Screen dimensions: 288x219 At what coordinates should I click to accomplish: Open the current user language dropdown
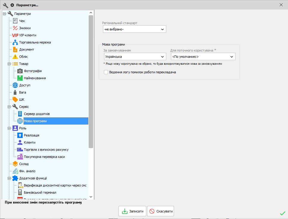tap(203, 57)
